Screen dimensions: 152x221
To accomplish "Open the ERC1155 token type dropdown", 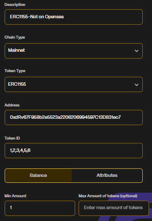I will (73, 84).
